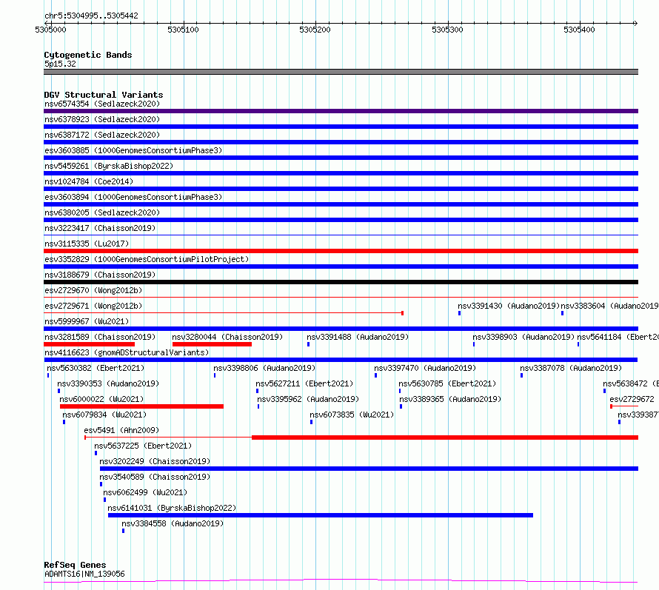Click the red end marker of esv2729671

coord(402,313)
